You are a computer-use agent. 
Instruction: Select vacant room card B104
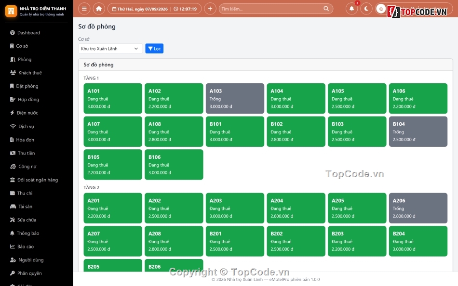coord(418,131)
